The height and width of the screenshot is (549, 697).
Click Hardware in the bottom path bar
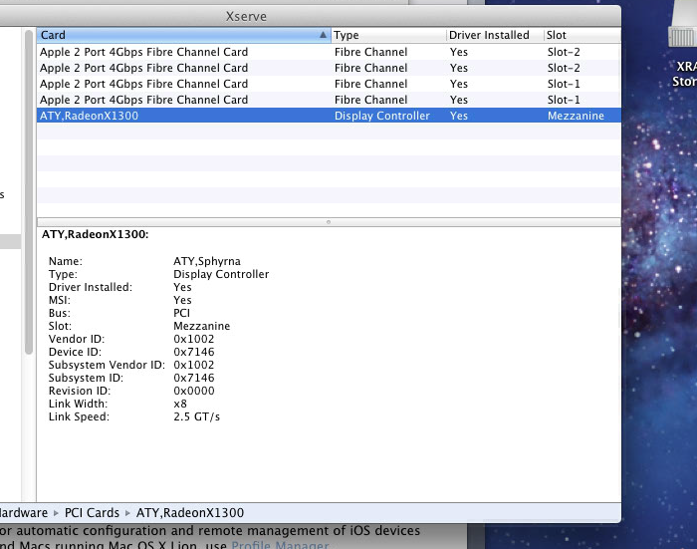[23, 513]
